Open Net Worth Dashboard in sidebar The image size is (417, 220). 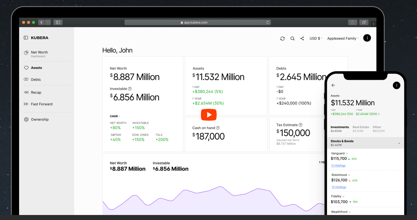point(39,54)
